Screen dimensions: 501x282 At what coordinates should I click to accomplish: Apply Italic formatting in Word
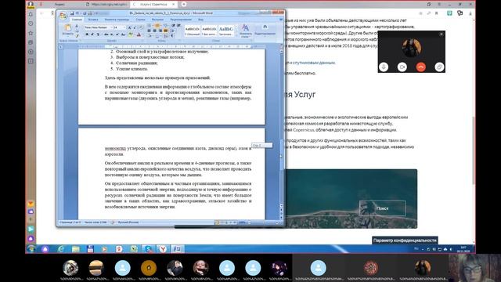coord(92,34)
